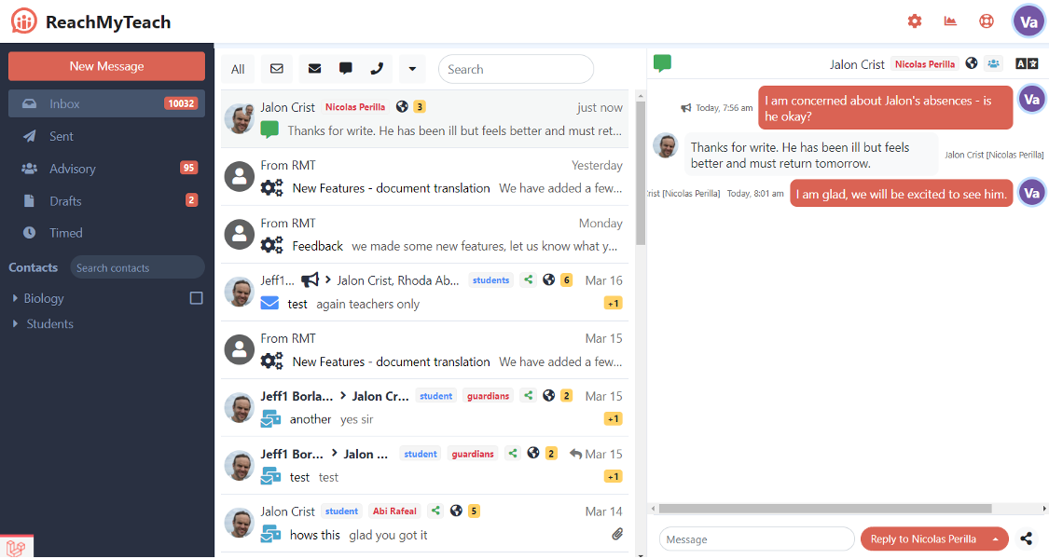This screenshot has width=1049, height=559.
Task: Click Nicolas Perilla tag in conversation header
Action: tap(925, 64)
